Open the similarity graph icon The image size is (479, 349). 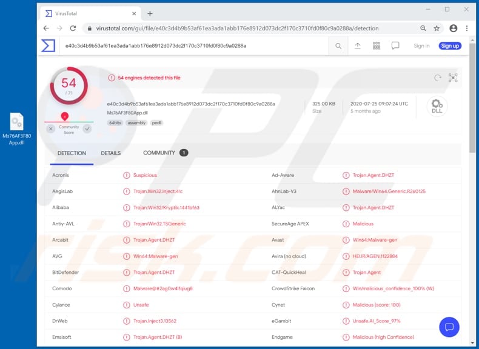[453, 78]
